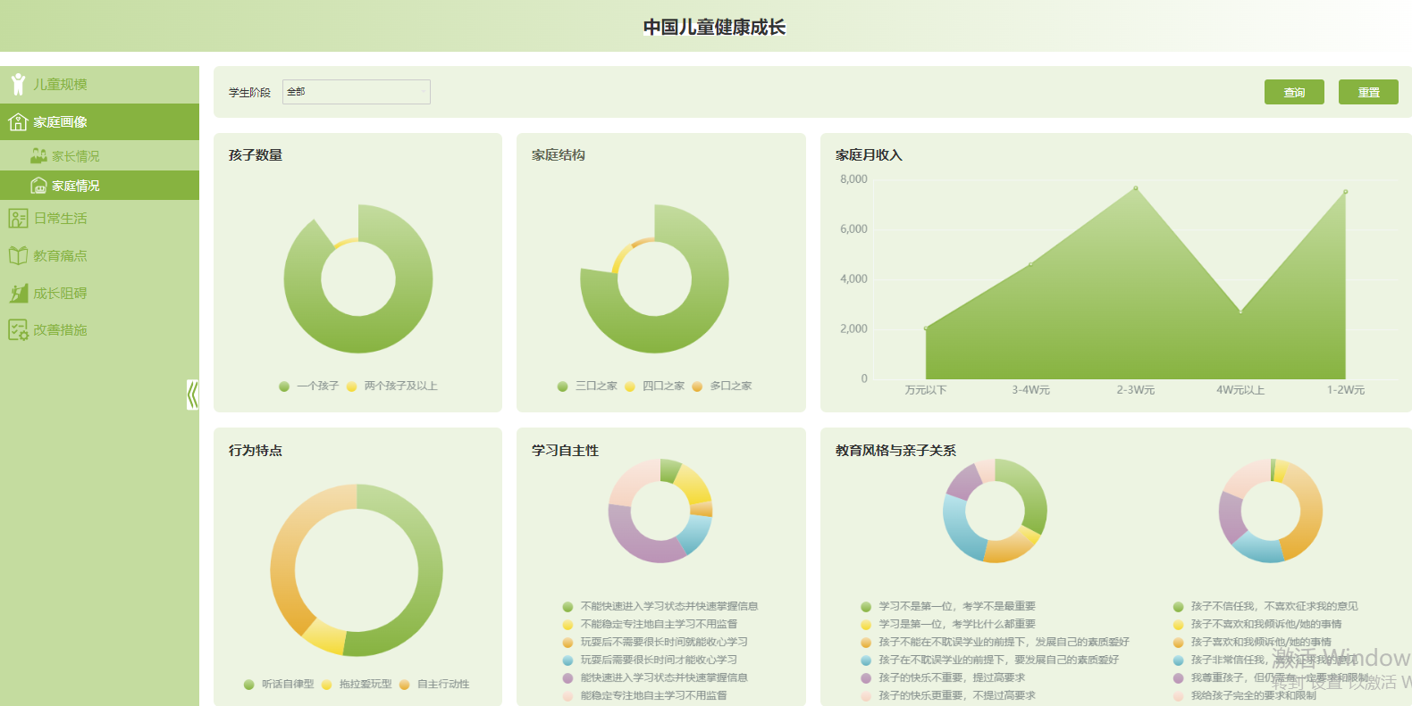The width and height of the screenshot is (1412, 706).
Task: Click blue swatch for 玩耍后需要很长时间才能收心学习
Action: [x=567, y=660]
